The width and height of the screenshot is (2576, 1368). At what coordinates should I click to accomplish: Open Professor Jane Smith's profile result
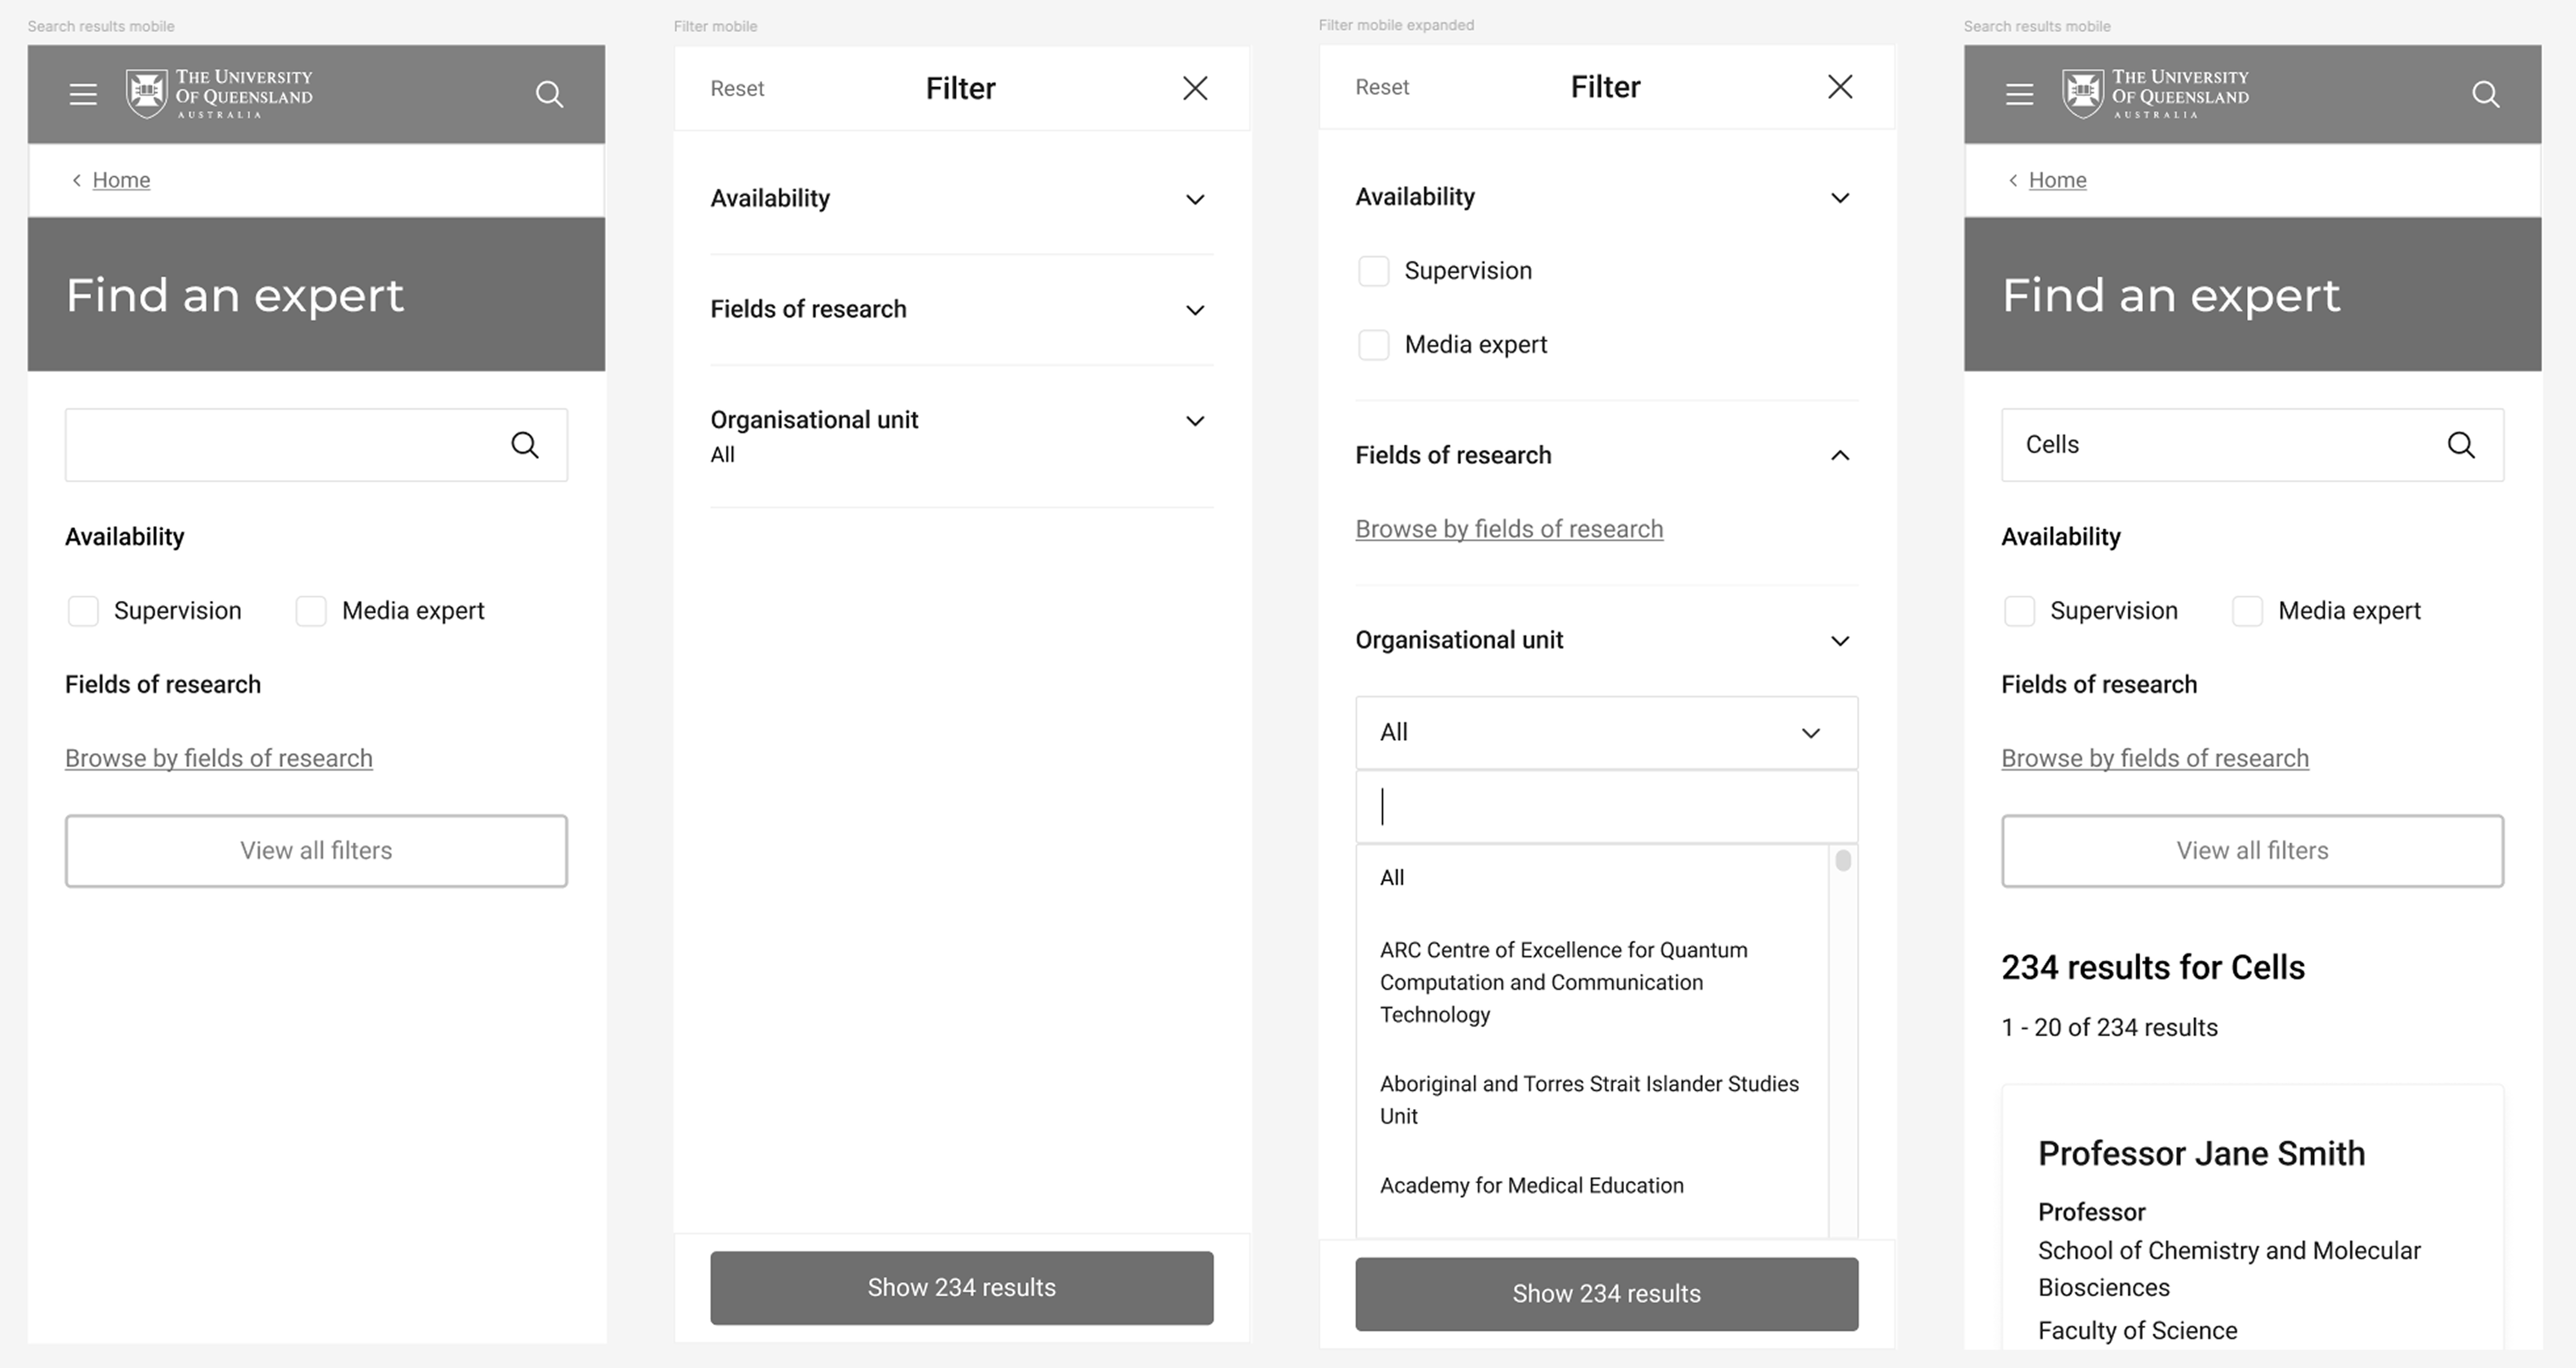click(2201, 1153)
